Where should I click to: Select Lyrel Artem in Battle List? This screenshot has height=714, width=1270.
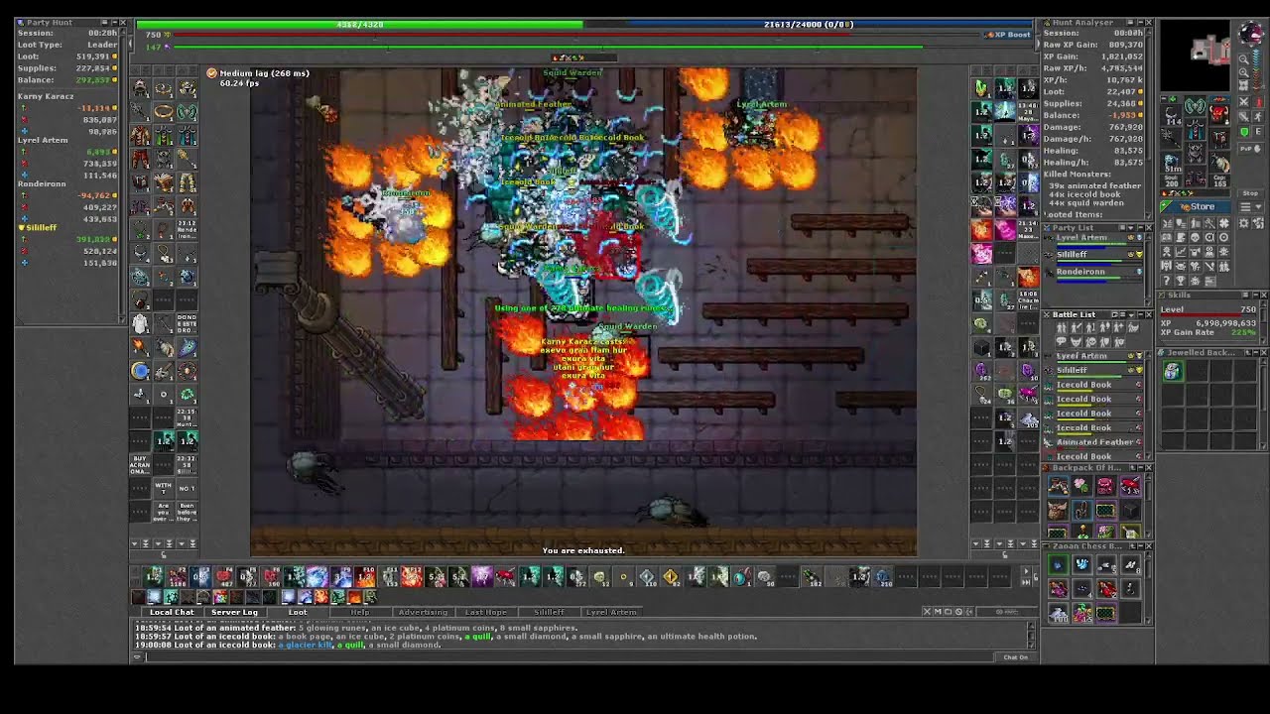coord(1093,357)
